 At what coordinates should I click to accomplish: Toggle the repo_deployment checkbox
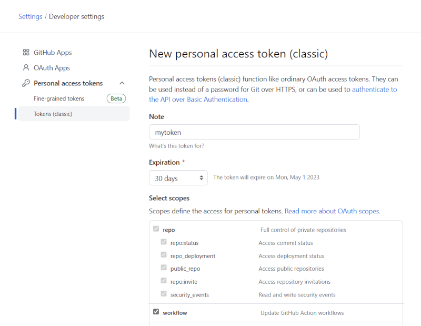click(x=164, y=255)
